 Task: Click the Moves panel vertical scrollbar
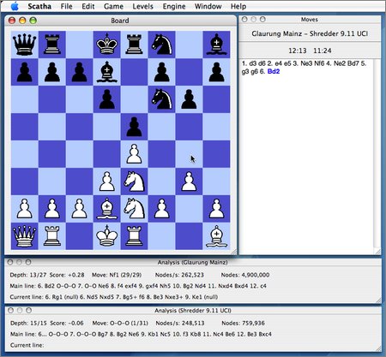[x=377, y=154]
